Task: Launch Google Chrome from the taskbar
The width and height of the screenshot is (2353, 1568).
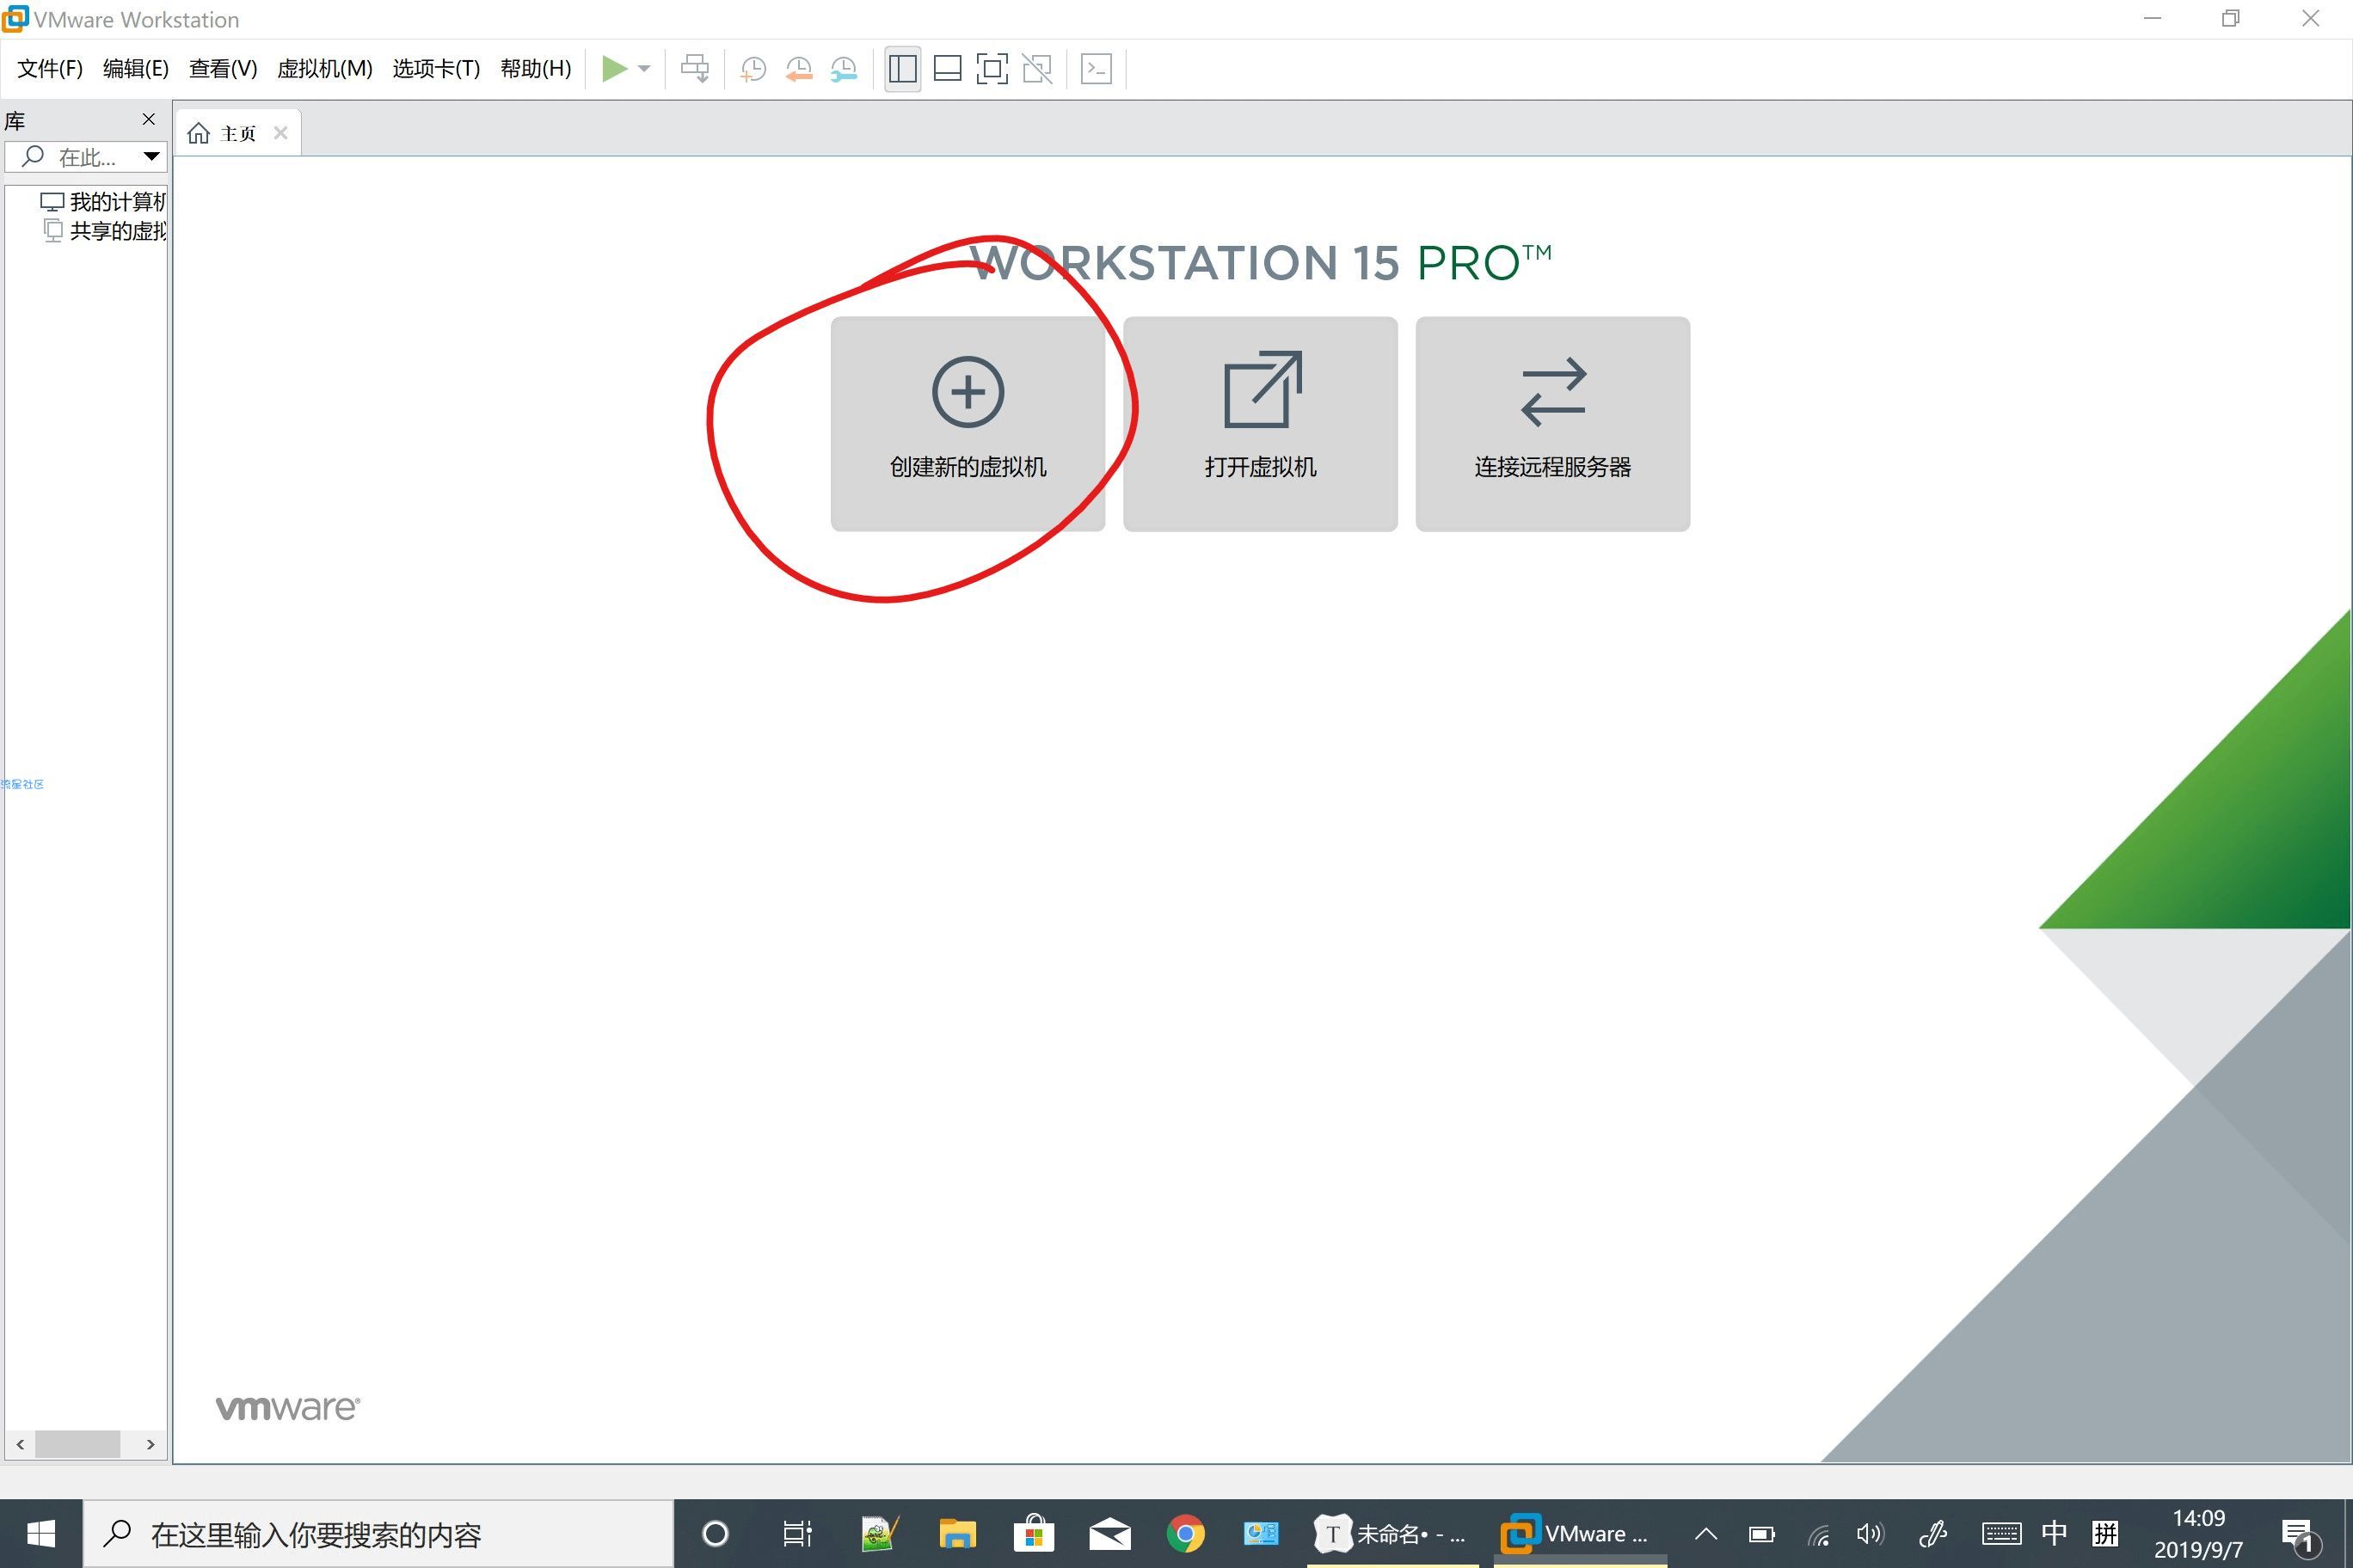Action: (1185, 1533)
